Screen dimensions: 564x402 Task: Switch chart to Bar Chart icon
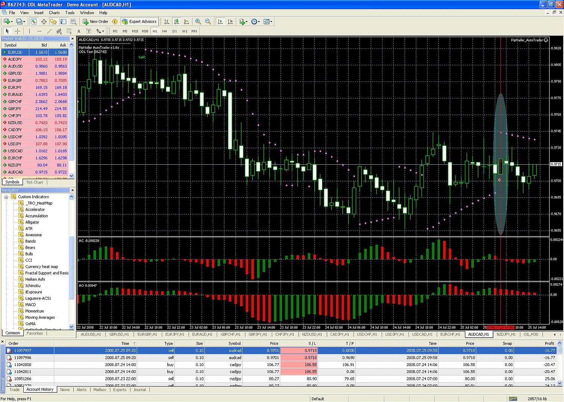pos(166,21)
